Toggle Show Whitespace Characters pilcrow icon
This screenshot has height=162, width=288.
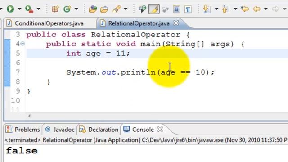coord(188,9)
